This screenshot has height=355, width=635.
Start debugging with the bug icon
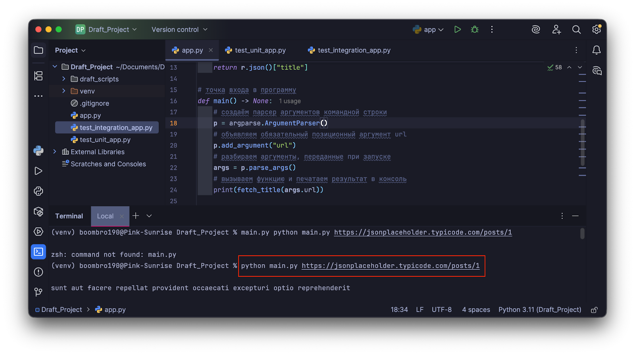point(475,29)
